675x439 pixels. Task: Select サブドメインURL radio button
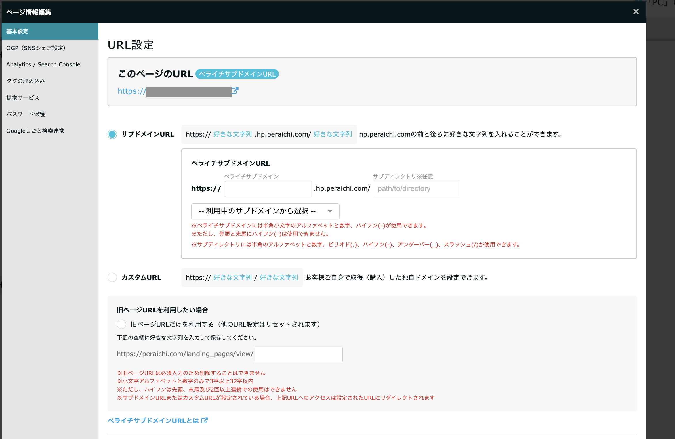pos(112,134)
